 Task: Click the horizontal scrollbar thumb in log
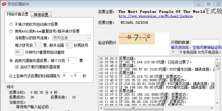[x=134, y=108]
